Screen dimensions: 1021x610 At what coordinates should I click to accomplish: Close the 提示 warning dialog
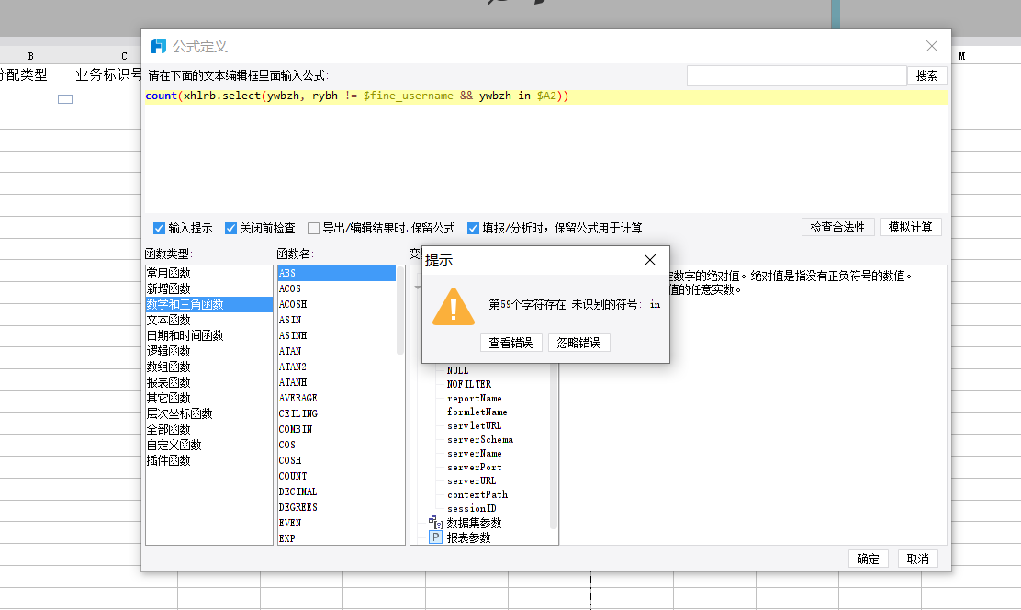pyautogui.click(x=650, y=260)
